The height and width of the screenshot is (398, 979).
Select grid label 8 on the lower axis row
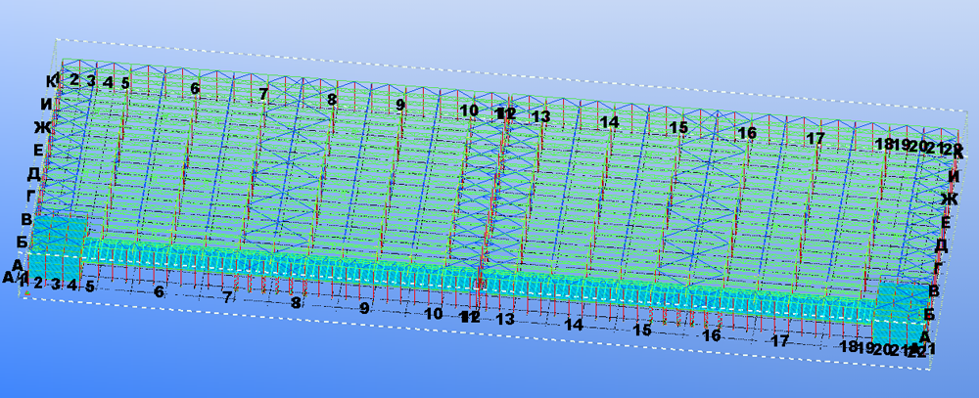pyautogui.click(x=297, y=303)
